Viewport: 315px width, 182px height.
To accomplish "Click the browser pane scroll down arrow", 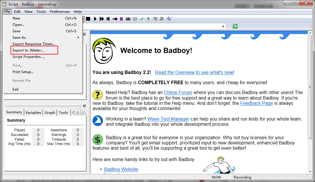I will pos(310,172).
